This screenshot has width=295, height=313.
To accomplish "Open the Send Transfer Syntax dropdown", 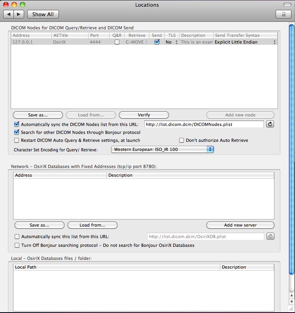I will [x=245, y=42].
